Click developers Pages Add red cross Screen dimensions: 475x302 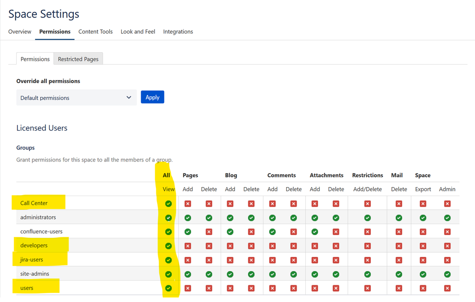[188, 246]
